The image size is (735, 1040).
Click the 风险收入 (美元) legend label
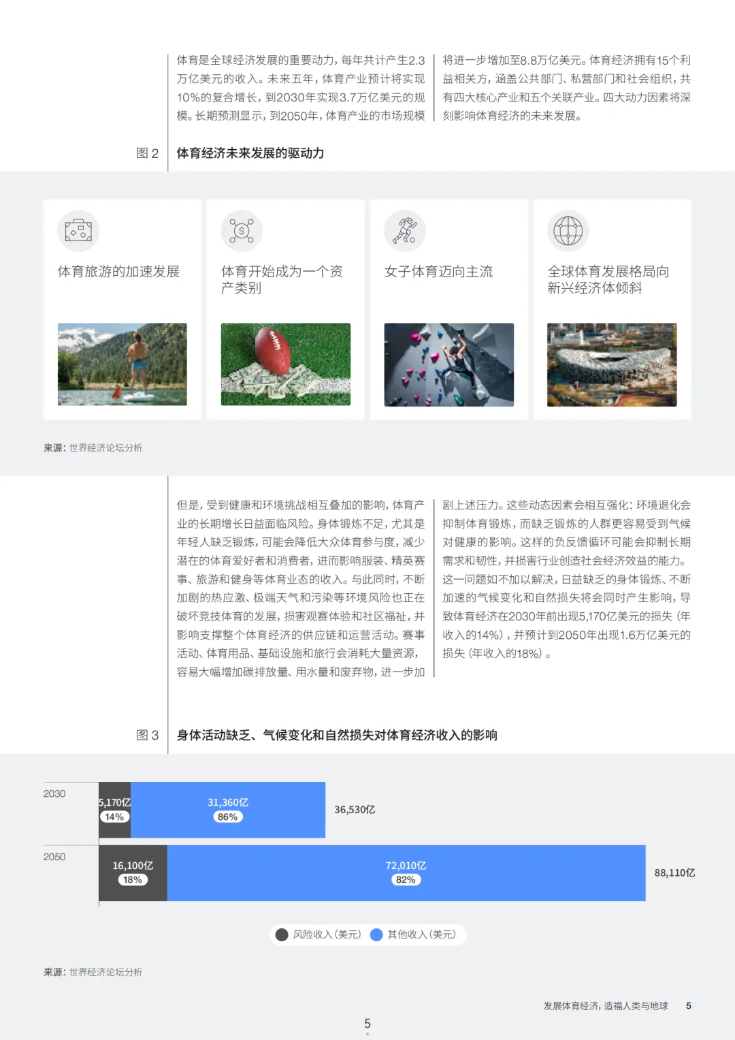327,934
